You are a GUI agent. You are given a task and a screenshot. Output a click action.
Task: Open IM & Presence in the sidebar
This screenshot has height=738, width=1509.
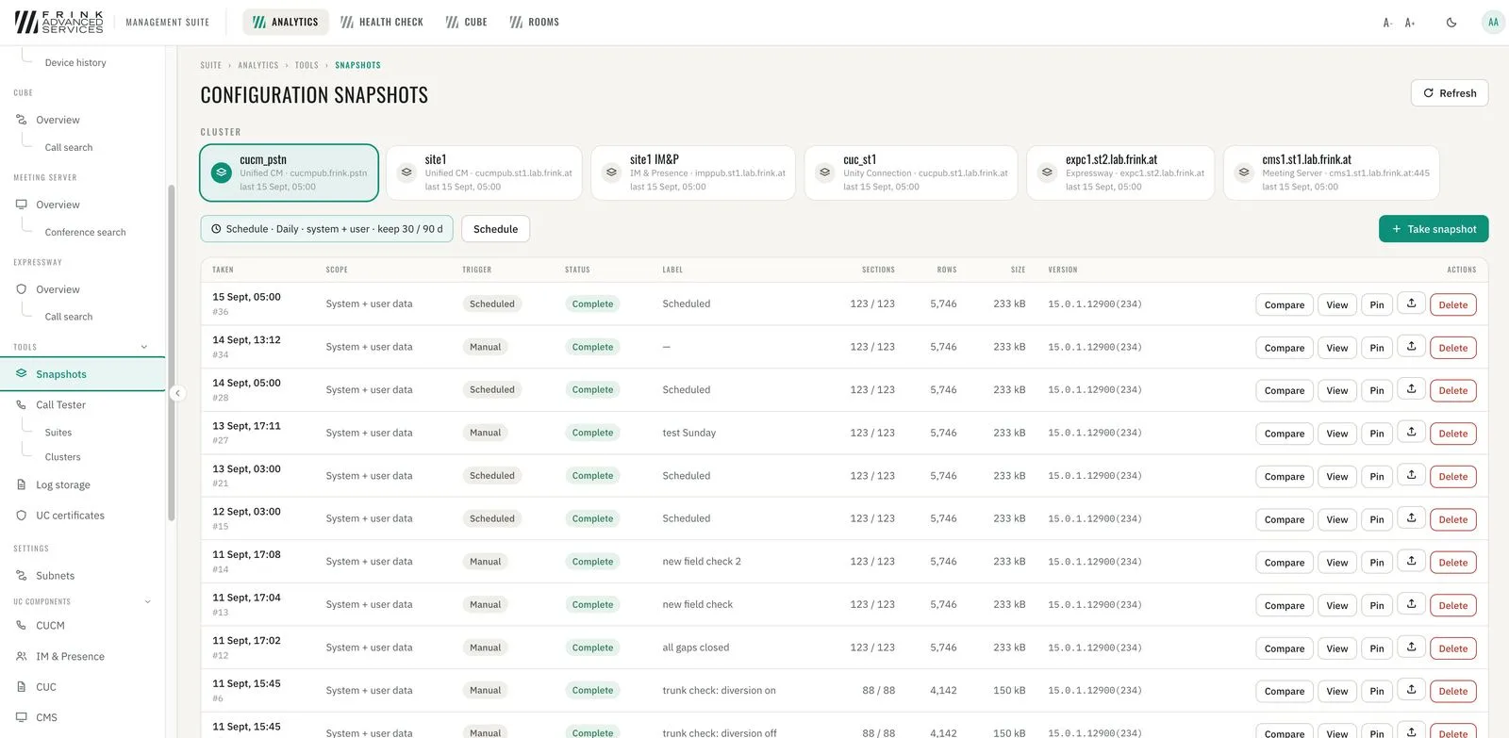click(70, 657)
